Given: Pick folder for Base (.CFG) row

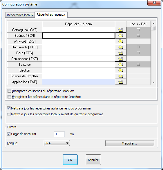Looking at the screenshot, I should coord(121,53).
